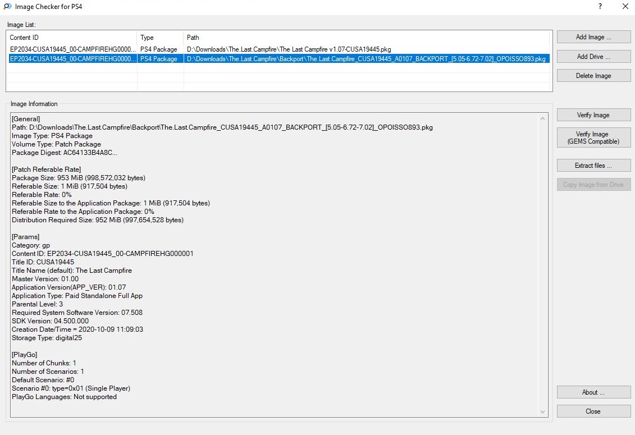Image resolution: width=635 pixels, height=435 pixels.
Task: Click the Package Digest: AC64133B4A8C... line
Action: pyautogui.click(x=65, y=153)
